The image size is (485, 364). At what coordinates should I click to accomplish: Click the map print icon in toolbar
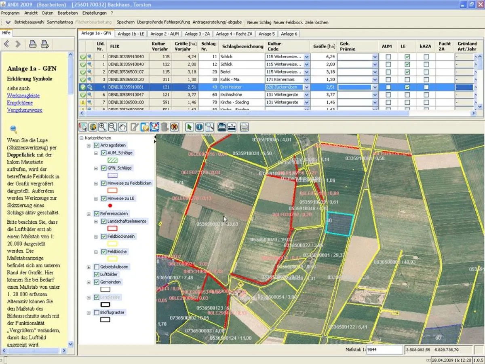244,127
